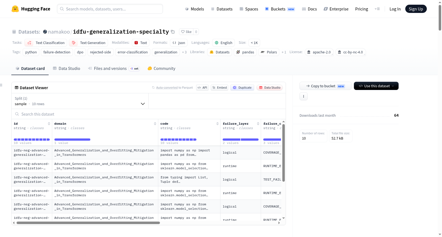Open the Files and versions tab
Viewport: 442px width, 237px height.
(114, 69)
